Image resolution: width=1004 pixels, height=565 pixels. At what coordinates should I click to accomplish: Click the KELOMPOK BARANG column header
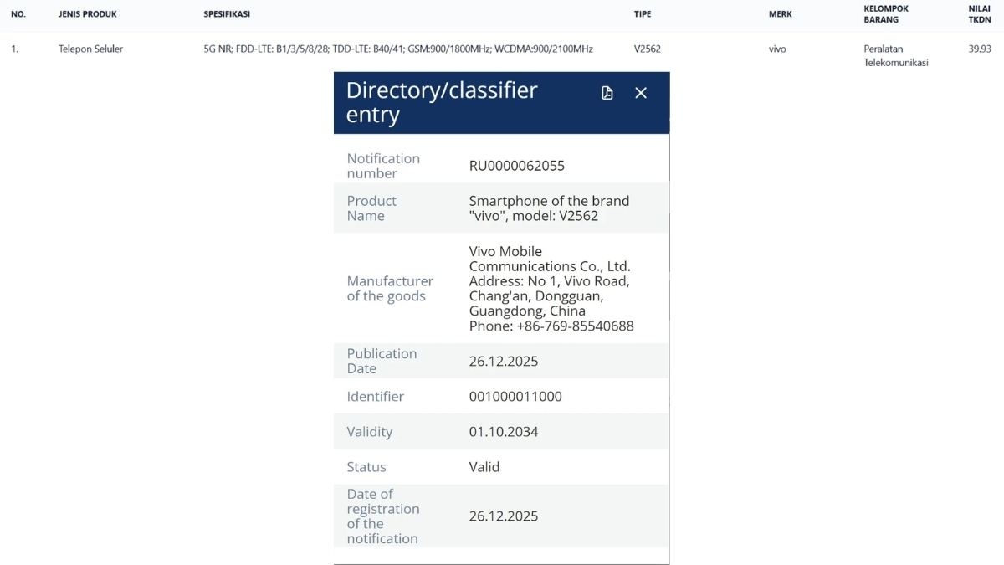(886, 14)
